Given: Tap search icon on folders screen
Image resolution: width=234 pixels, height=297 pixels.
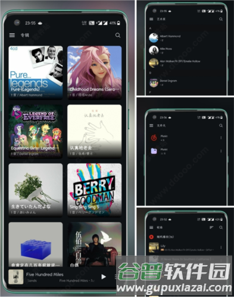Looking at the screenshot, I should 221,125.
